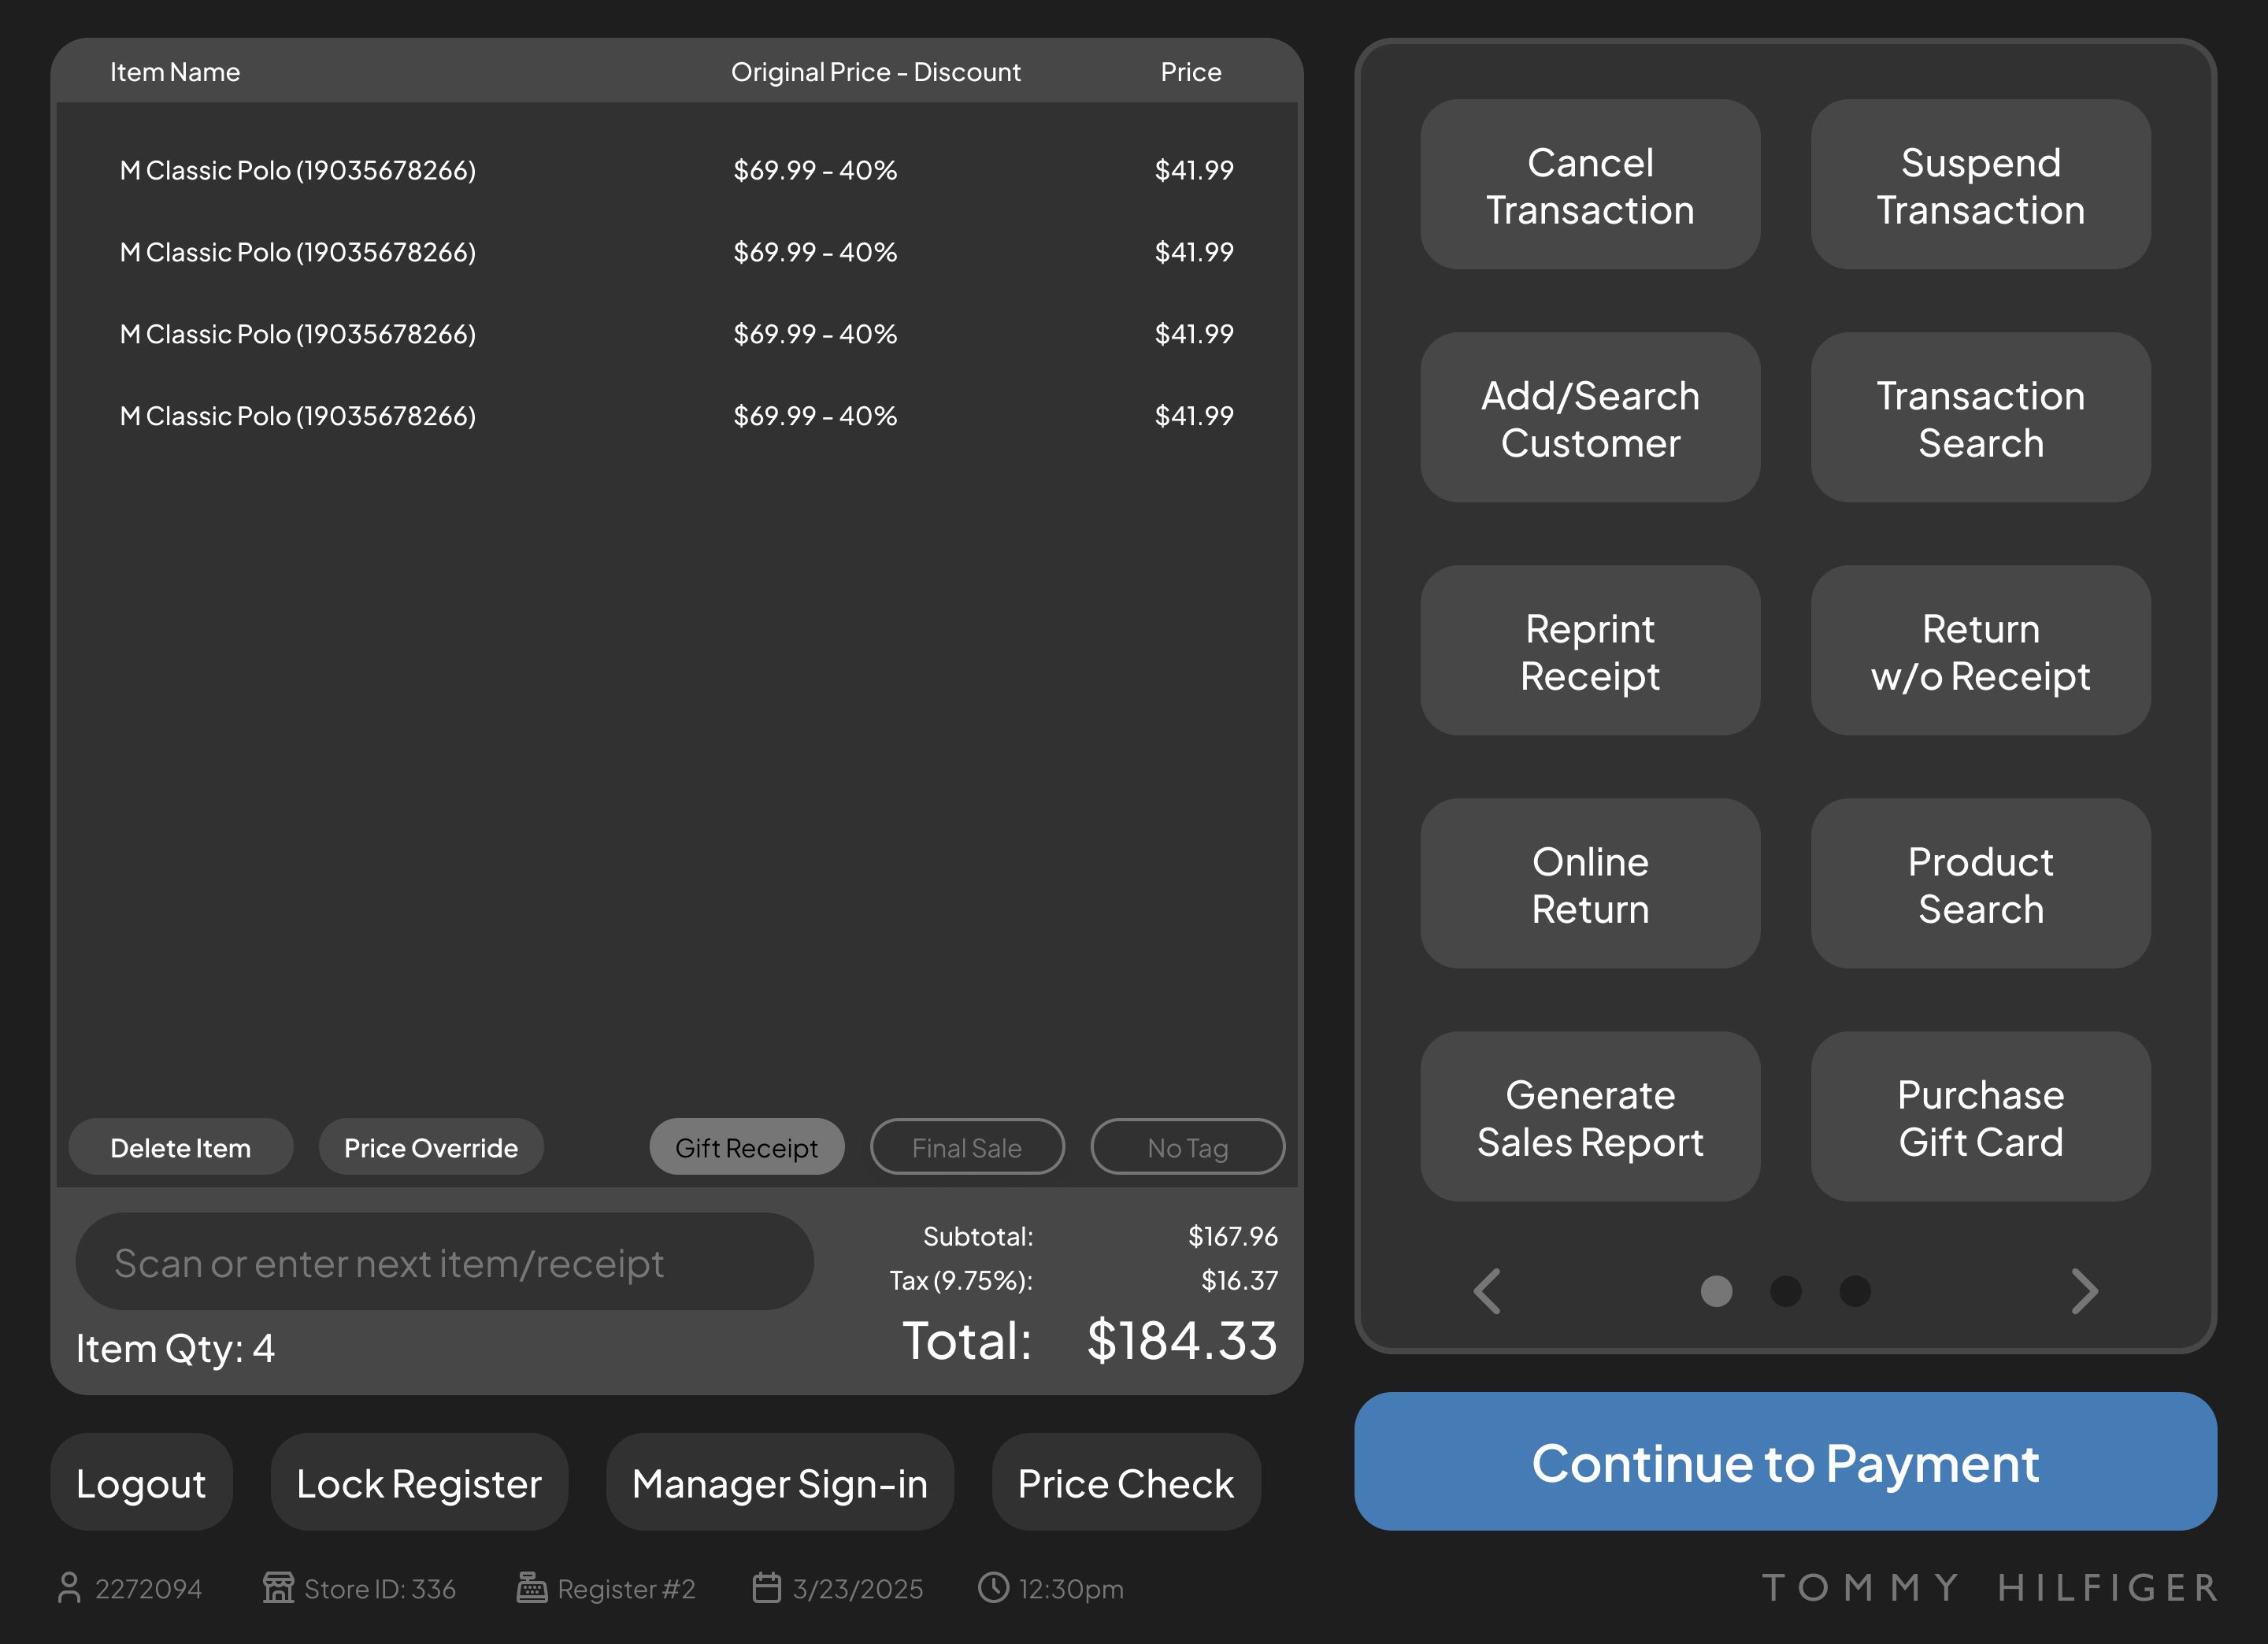Open Transaction Search
2268x1644 pixels.
[1980, 418]
